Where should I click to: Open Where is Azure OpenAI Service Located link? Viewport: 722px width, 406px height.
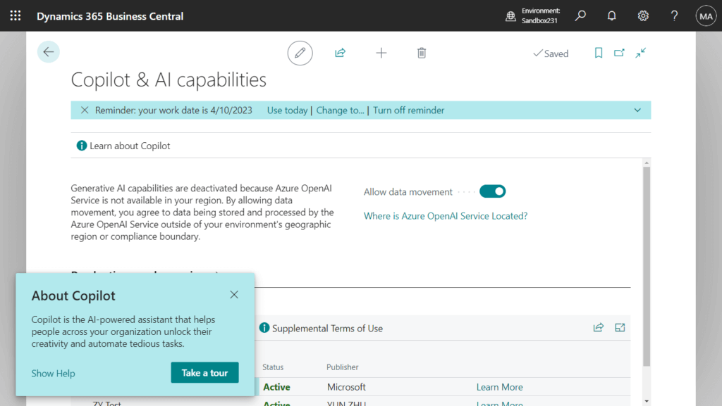point(446,216)
